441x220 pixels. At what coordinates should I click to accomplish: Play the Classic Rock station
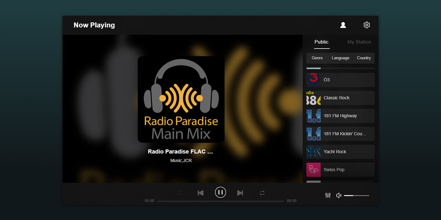click(x=340, y=98)
